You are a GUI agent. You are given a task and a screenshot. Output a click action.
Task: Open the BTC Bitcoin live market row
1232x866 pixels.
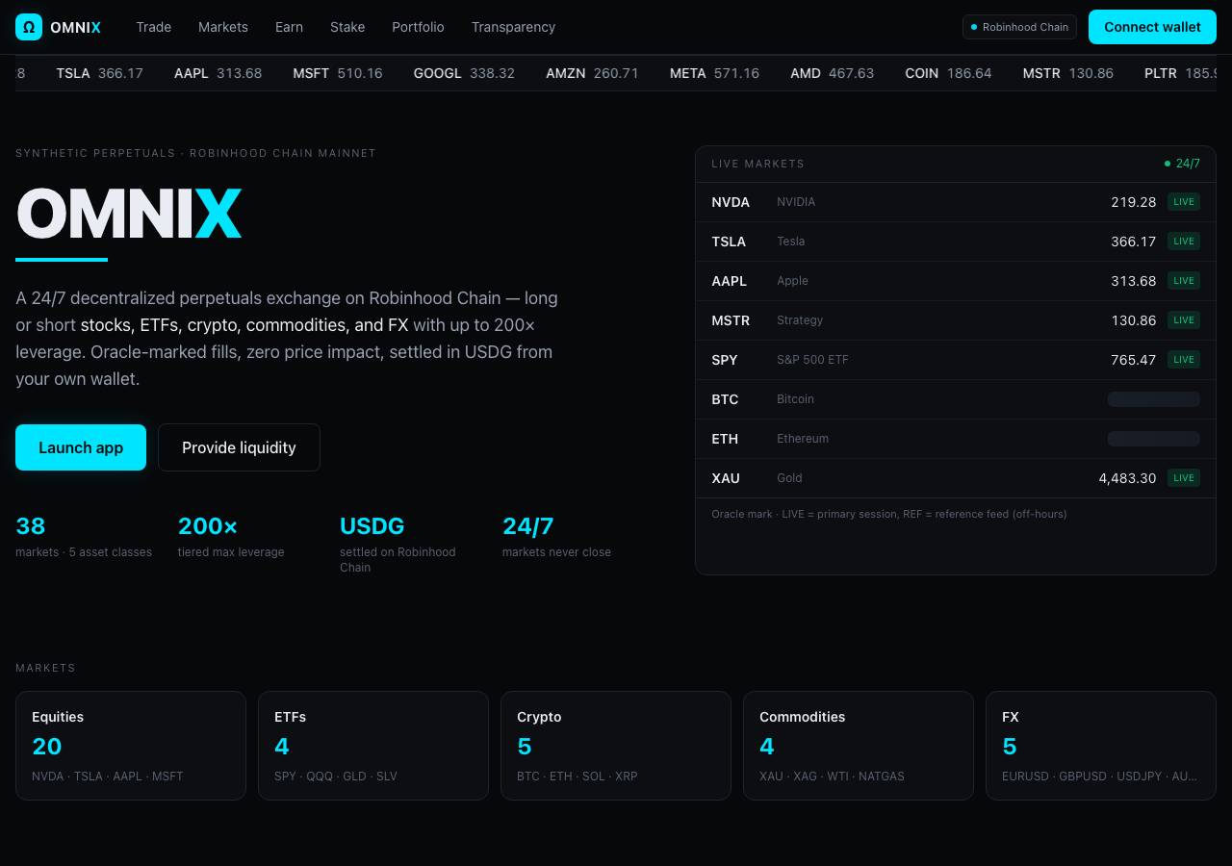(x=956, y=399)
